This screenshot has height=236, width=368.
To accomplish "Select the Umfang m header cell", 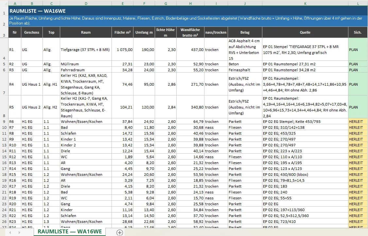I will pos(144,32).
